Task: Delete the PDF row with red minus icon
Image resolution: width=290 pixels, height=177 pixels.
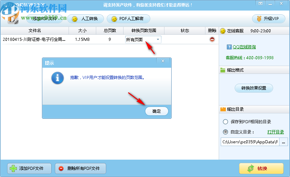Action: click(x=212, y=39)
